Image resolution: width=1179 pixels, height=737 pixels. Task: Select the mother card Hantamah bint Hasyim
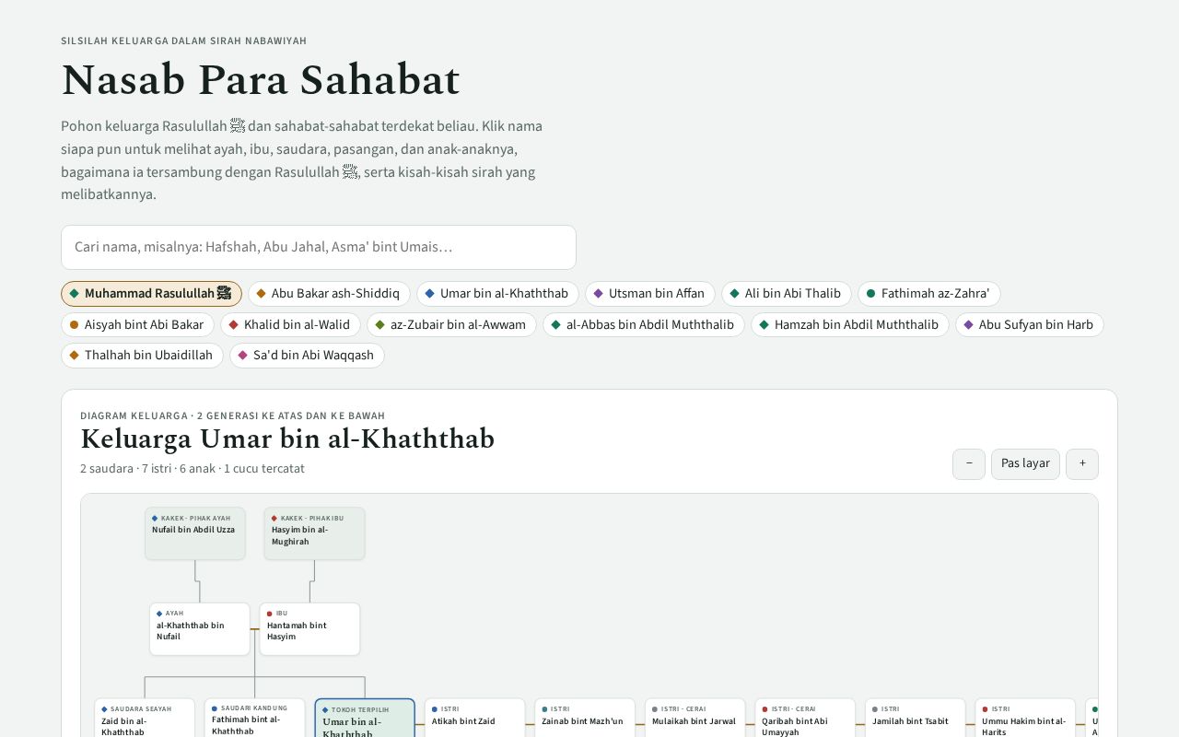(x=309, y=629)
